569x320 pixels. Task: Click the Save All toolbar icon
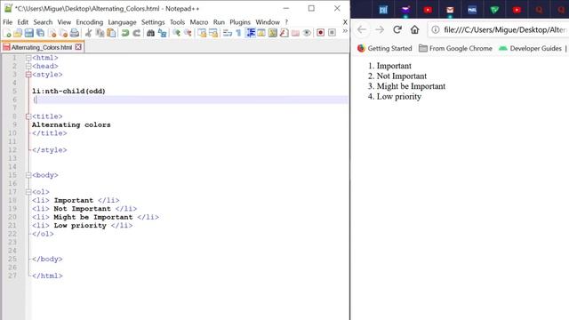tap(40, 33)
